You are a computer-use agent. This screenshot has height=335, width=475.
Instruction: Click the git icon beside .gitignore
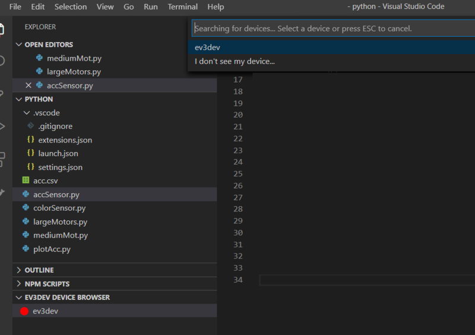(30, 125)
